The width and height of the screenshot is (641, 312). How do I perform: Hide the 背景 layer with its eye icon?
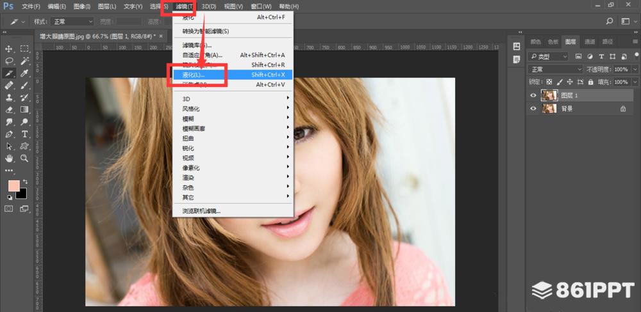point(533,109)
